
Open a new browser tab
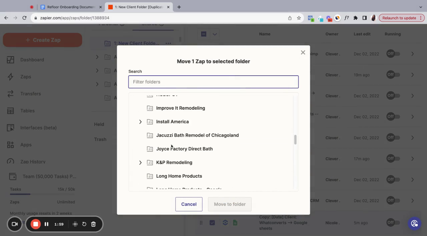tap(179, 7)
